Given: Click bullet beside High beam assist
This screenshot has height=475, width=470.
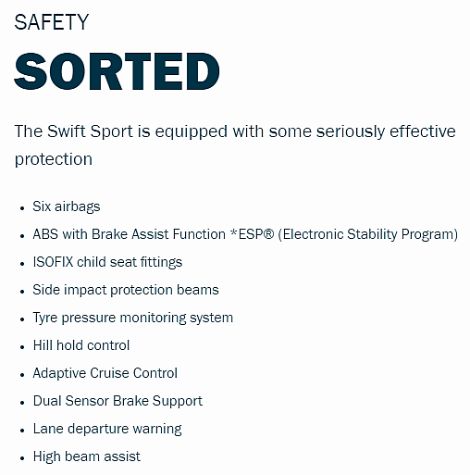Looking at the screenshot, I should [x=22, y=458].
